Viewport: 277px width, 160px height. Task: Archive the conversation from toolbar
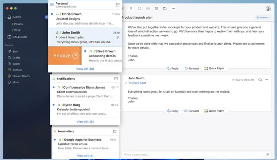tap(156, 9)
